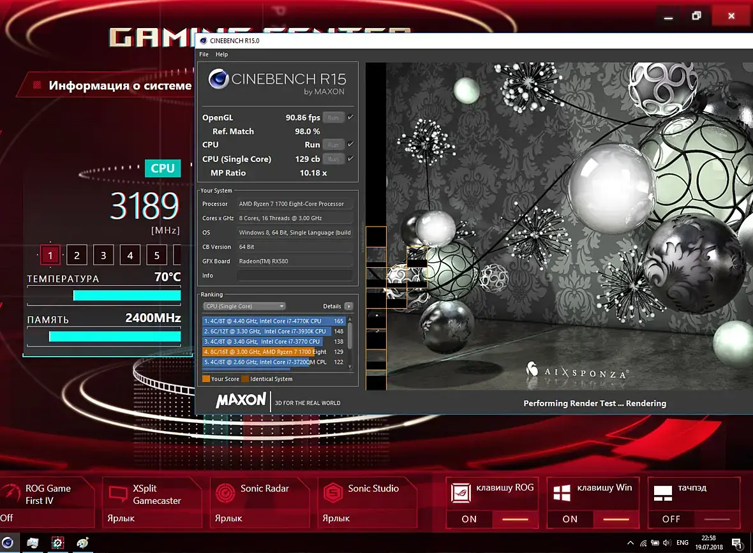Toggle the touchpad OFF switch

point(694,519)
